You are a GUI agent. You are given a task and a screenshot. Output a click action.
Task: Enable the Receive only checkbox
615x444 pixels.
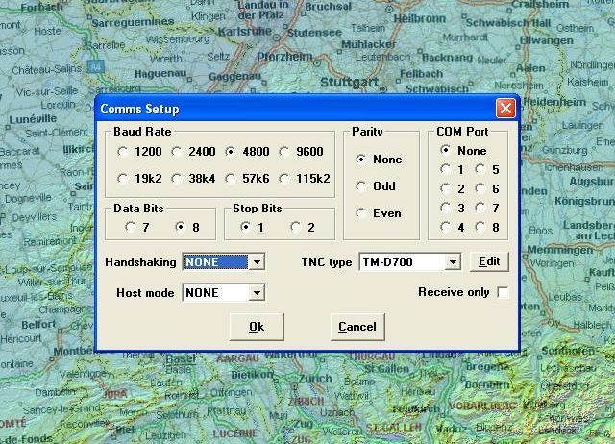pos(503,292)
